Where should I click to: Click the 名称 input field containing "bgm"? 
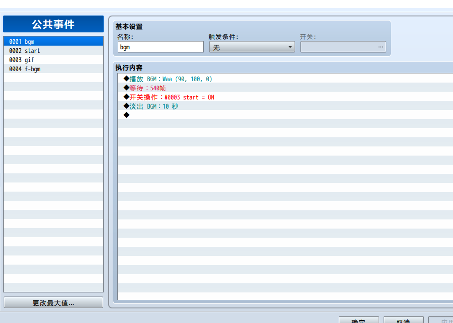coord(161,47)
